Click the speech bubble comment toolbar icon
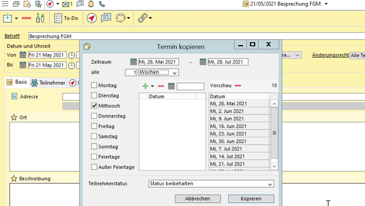 pyautogui.click(x=106, y=18)
